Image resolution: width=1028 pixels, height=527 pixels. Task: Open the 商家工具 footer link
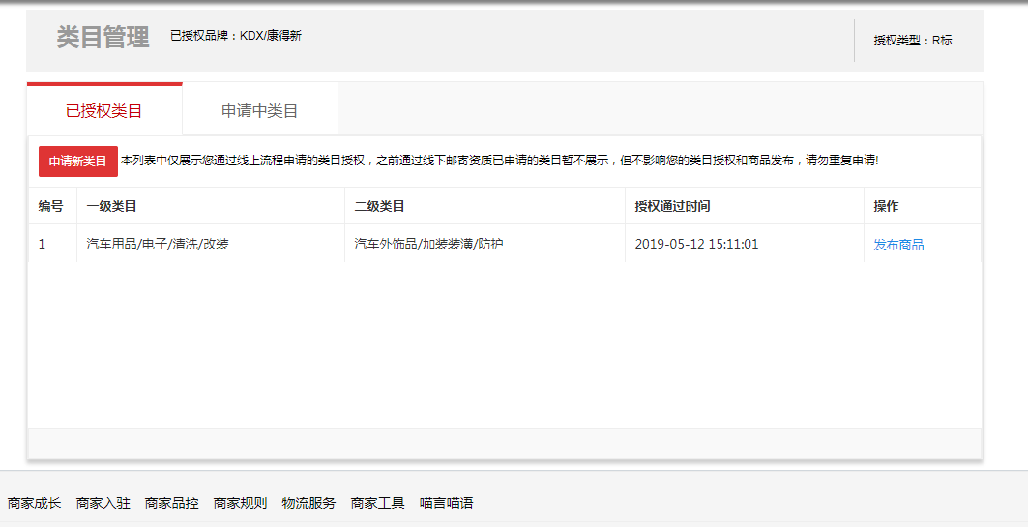click(x=377, y=503)
